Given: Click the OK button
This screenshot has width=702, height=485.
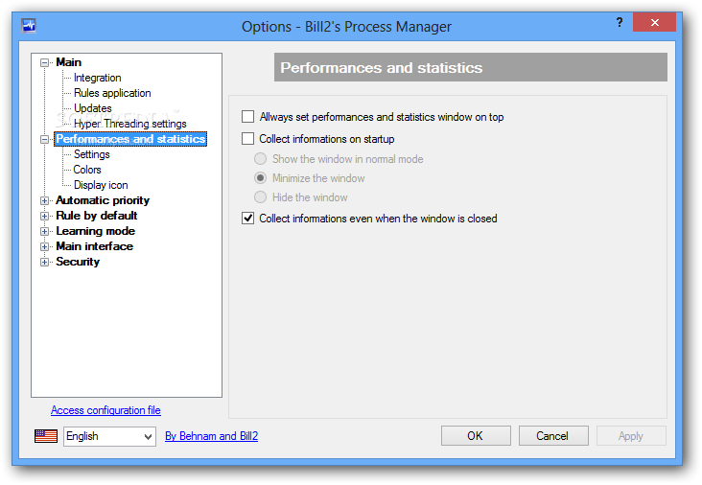Looking at the screenshot, I should [x=476, y=436].
